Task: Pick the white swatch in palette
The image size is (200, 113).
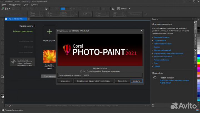Action: (199, 53)
